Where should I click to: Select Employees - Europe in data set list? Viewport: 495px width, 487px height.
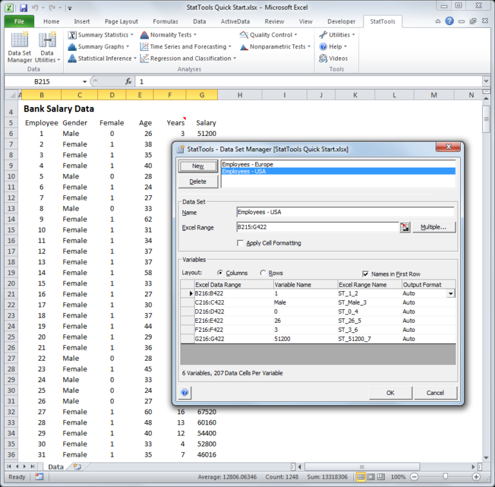247,164
